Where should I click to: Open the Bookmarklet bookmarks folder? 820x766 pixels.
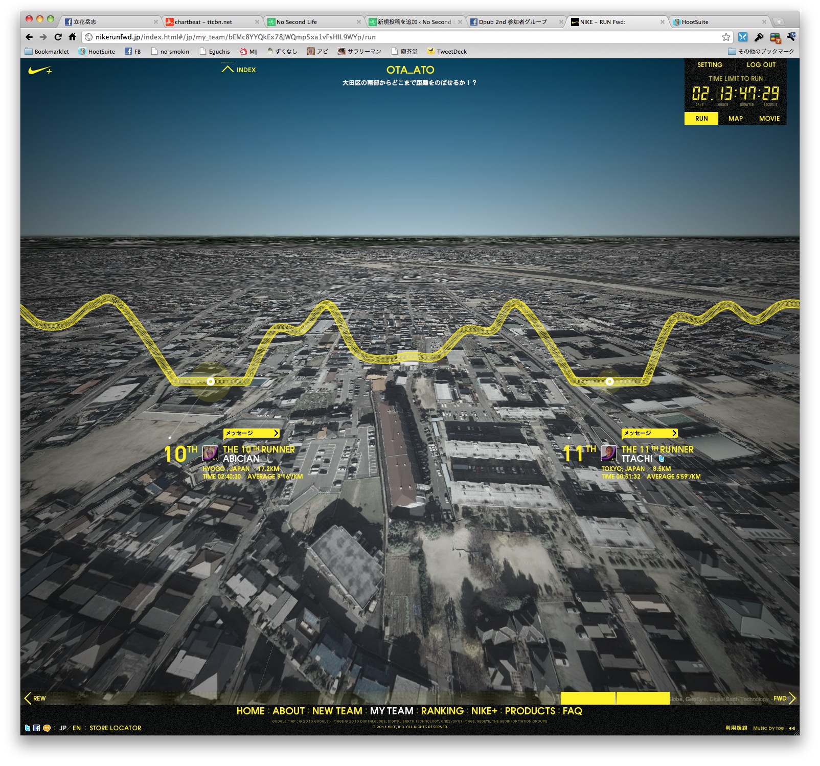pos(47,51)
